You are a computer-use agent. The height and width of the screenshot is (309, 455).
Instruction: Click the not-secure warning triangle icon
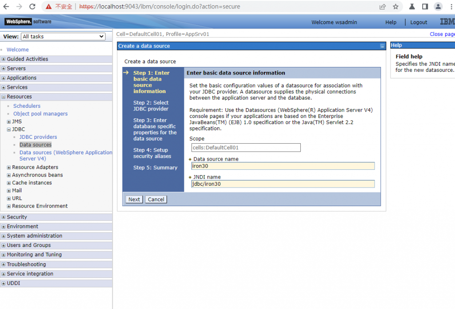tap(48, 6)
